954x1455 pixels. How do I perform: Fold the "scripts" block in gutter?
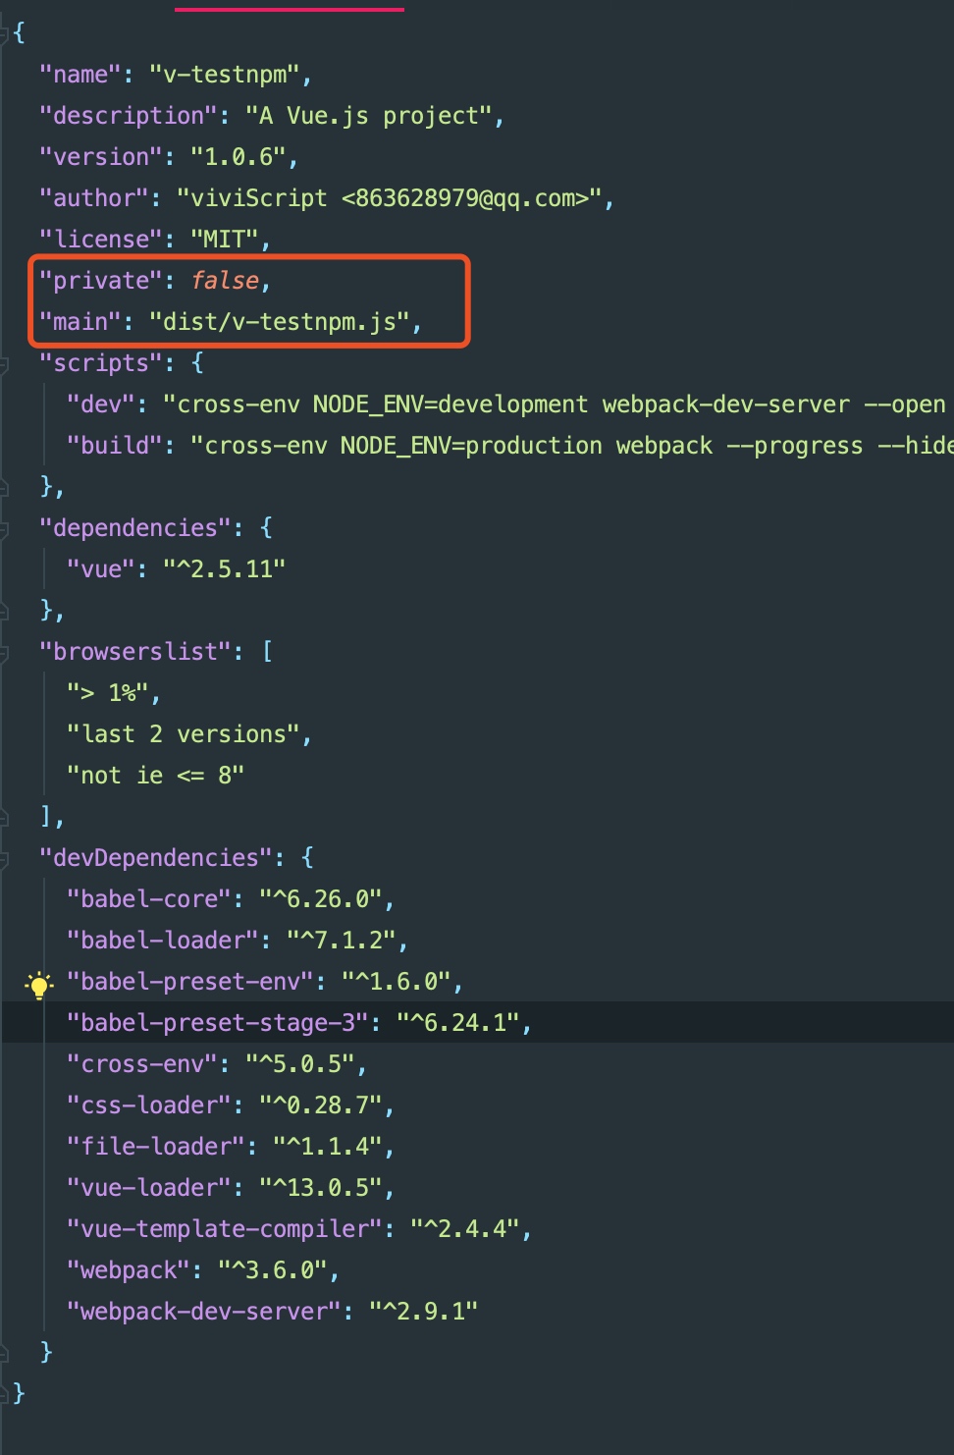click(5, 364)
